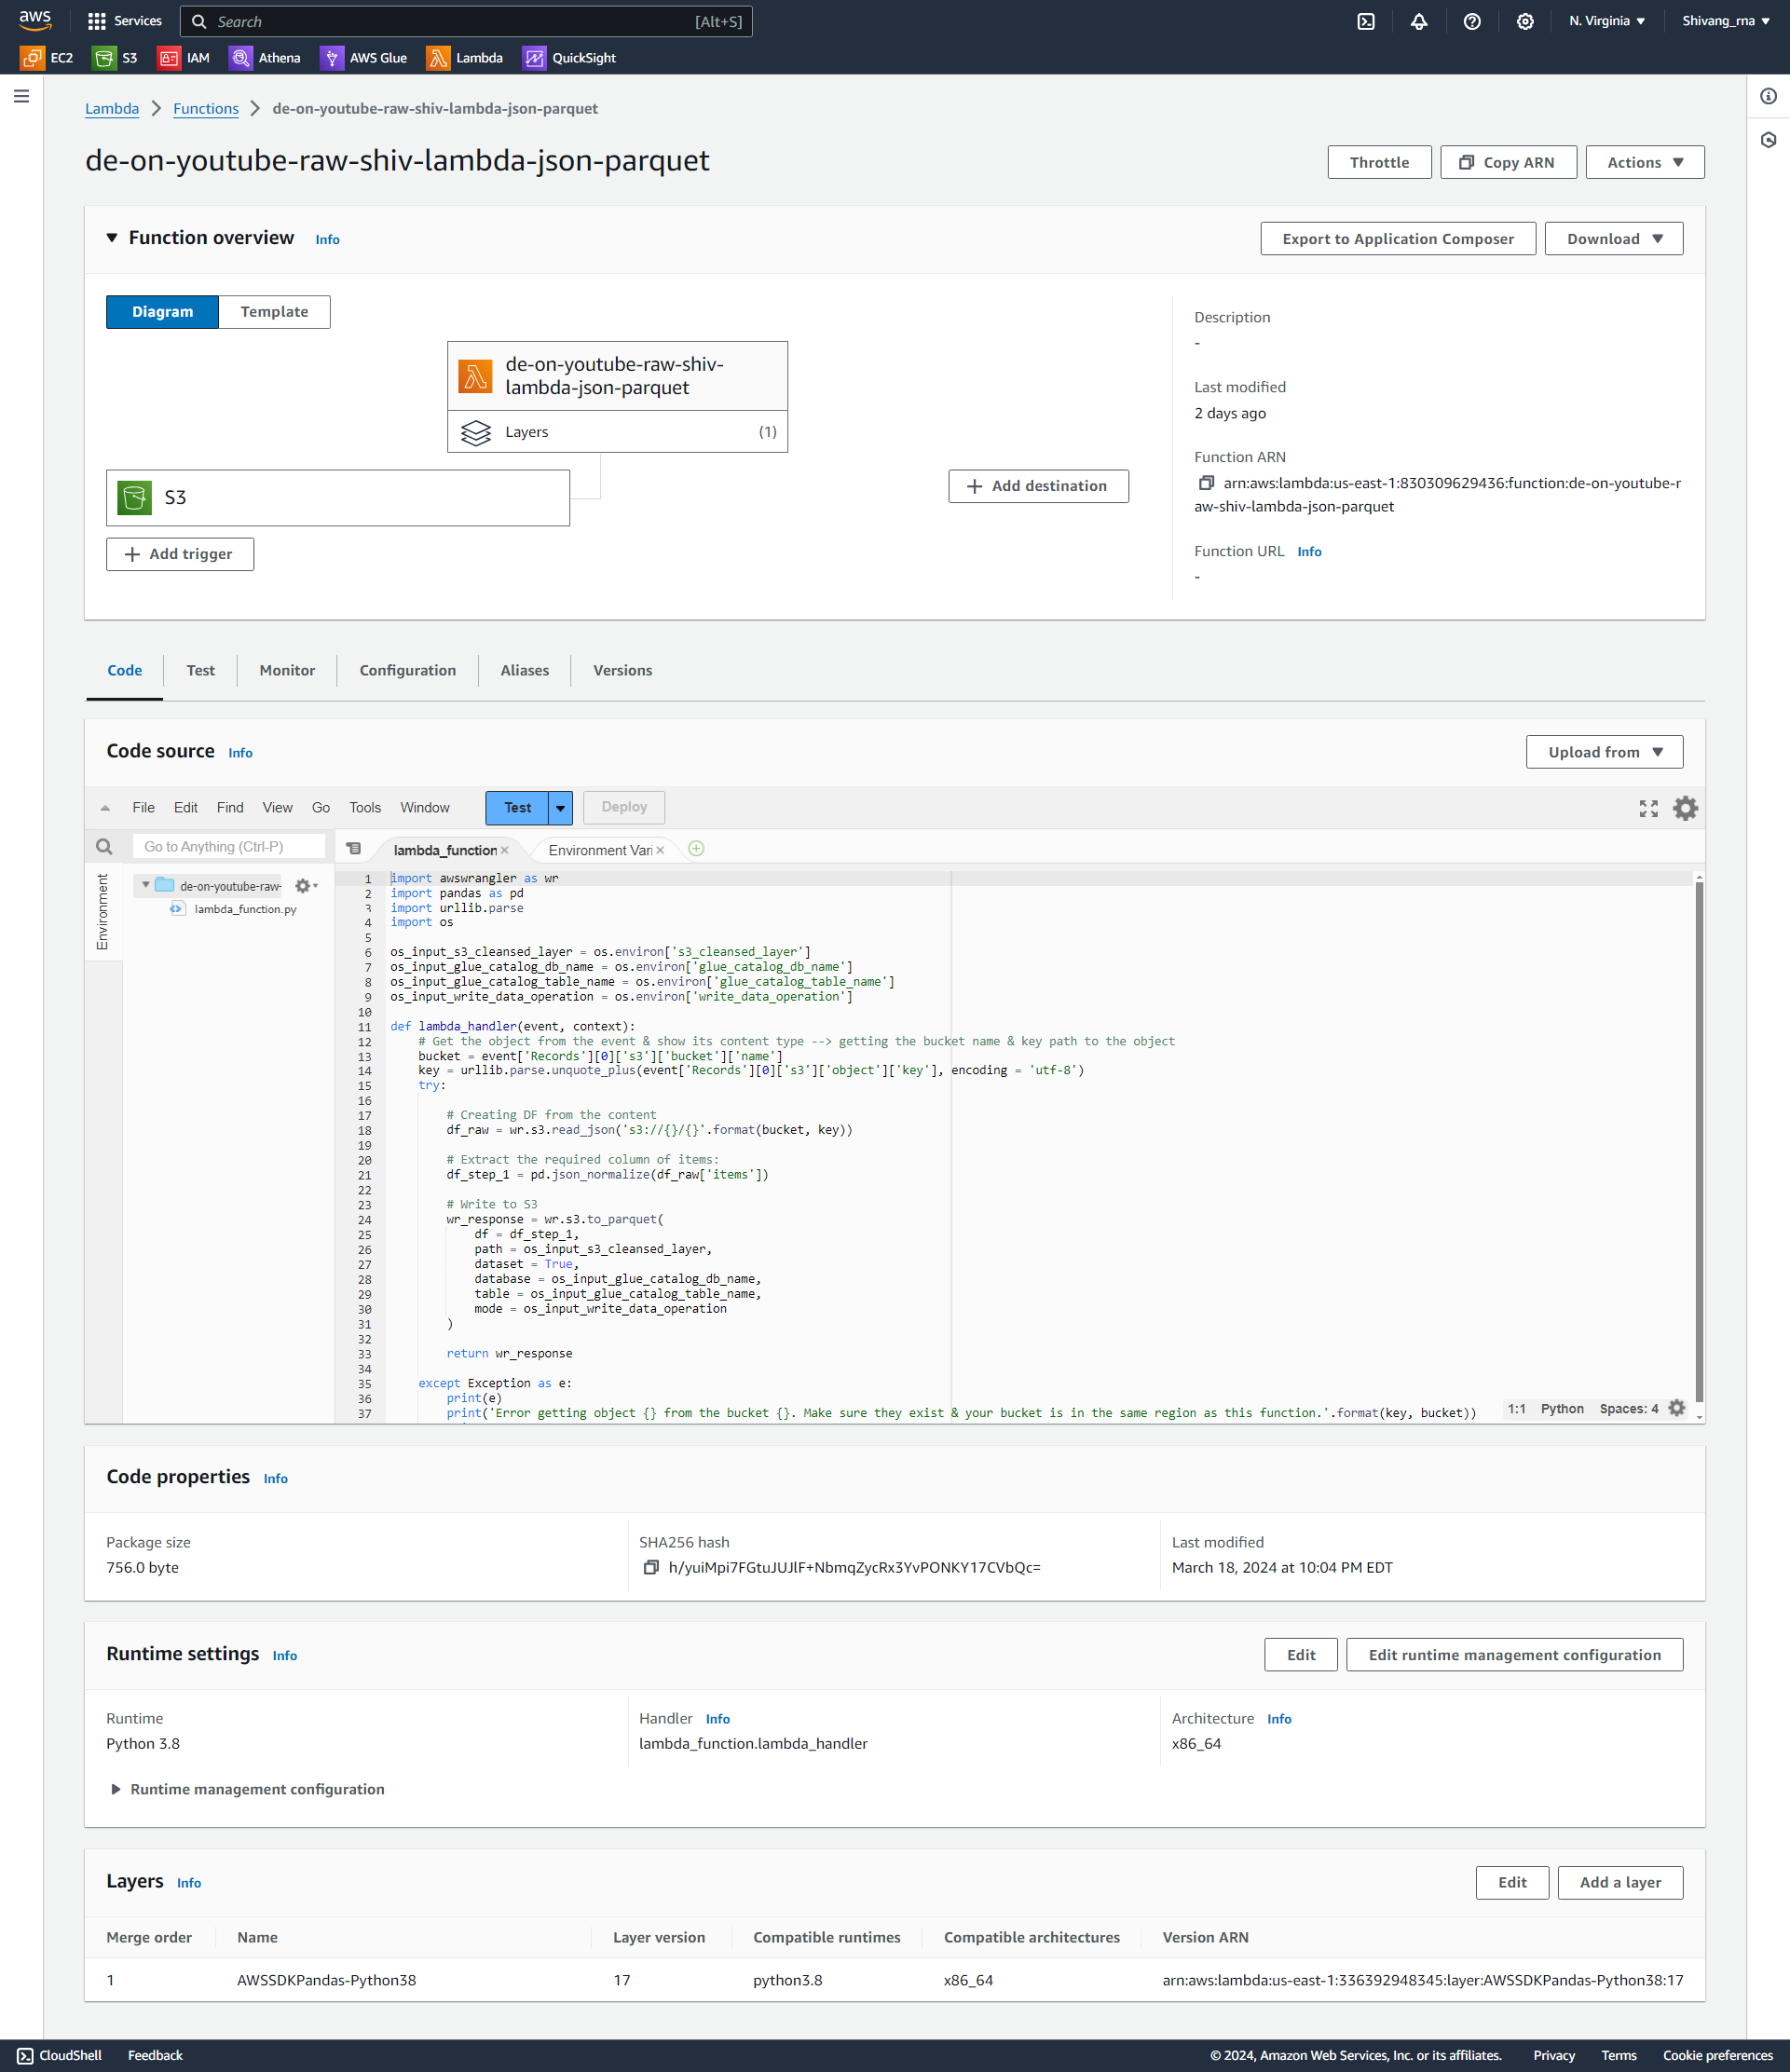Open CloudShell from the top bar
1790x2072 pixels.
click(x=1366, y=21)
